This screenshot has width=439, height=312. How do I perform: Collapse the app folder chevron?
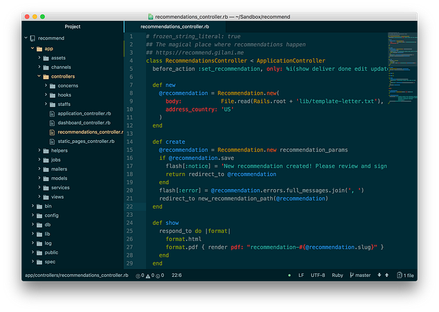click(x=33, y=48)
